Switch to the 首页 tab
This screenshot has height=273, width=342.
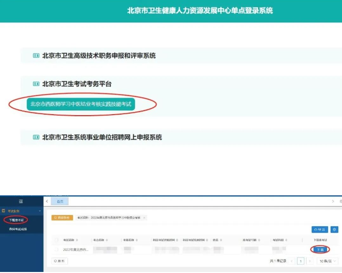pyautogui.click(x=60, y=201)
